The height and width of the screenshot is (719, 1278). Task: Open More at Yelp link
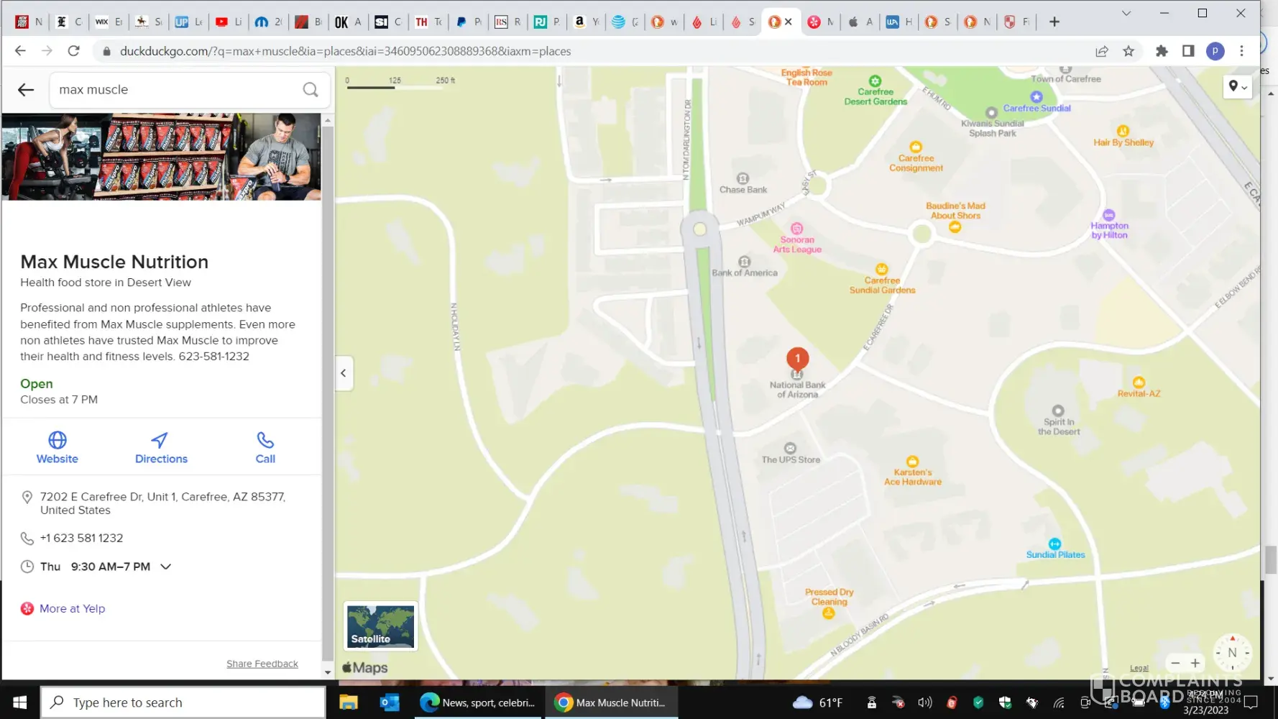coord(72,608)
